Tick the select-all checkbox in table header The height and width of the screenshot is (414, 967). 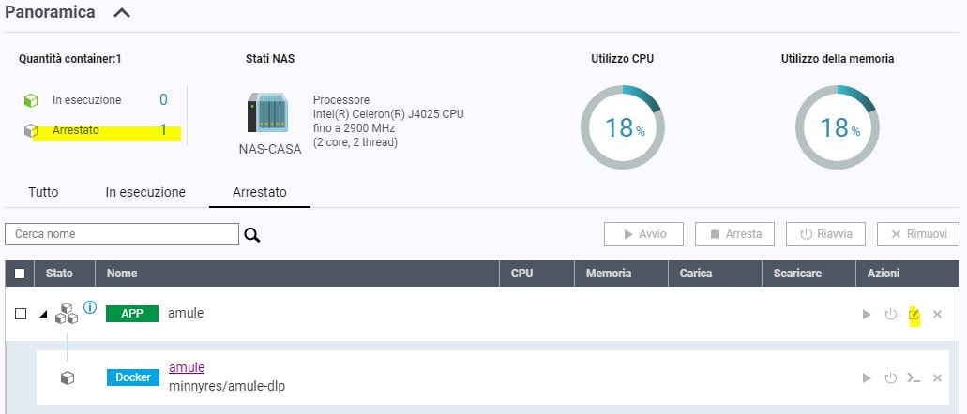(21, 274)
